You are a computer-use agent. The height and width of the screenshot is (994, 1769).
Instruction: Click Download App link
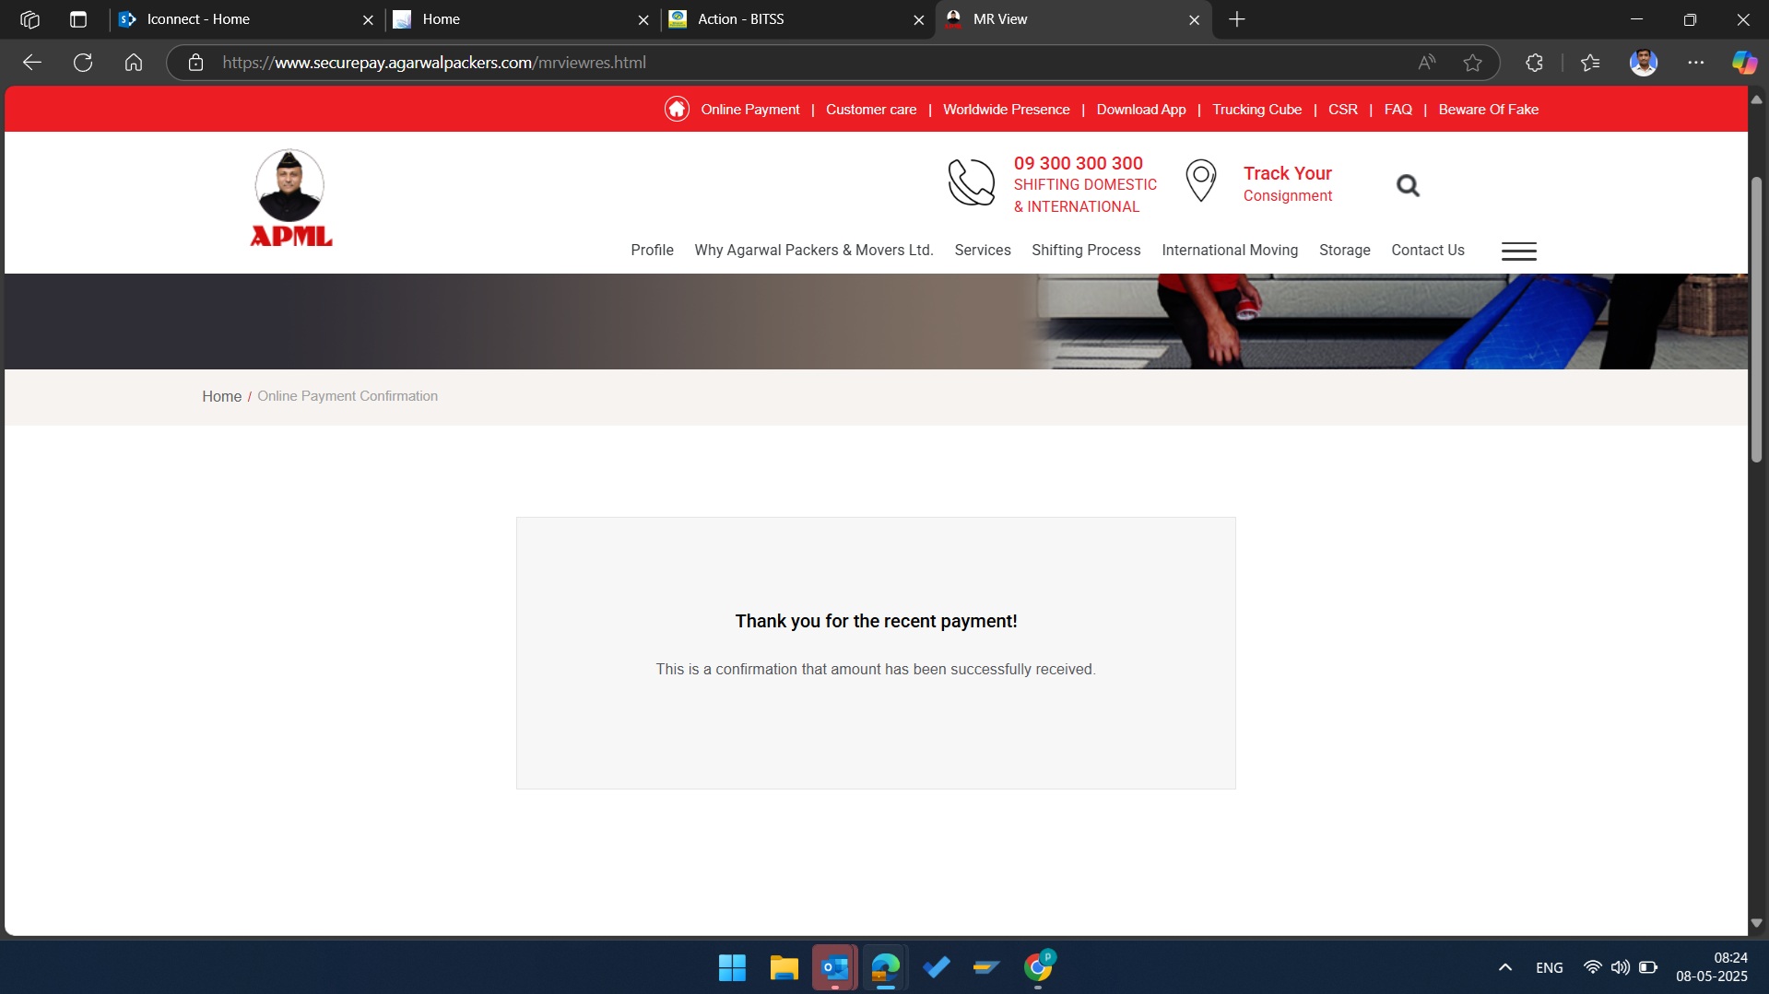click(x=1140, y=109)
